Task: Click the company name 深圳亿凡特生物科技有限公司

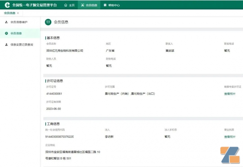Action: pos(65,51)
